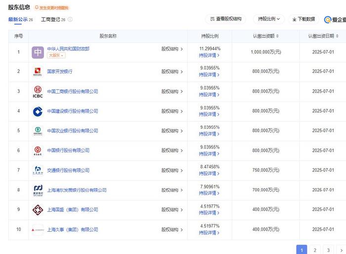Go to pagination page 1
Screen dimensions: 346x254
(302, 250)
